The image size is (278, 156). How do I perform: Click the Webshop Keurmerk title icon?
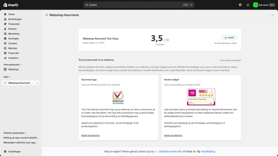point(47,15)
